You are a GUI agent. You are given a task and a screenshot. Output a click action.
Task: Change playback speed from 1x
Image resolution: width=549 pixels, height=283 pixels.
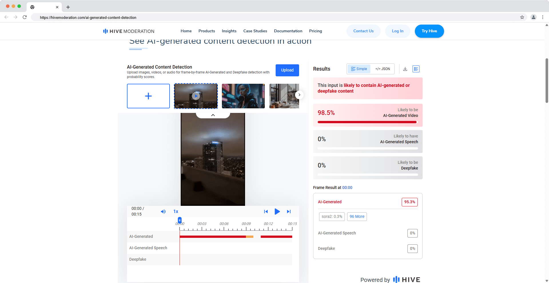coord(176,212)
